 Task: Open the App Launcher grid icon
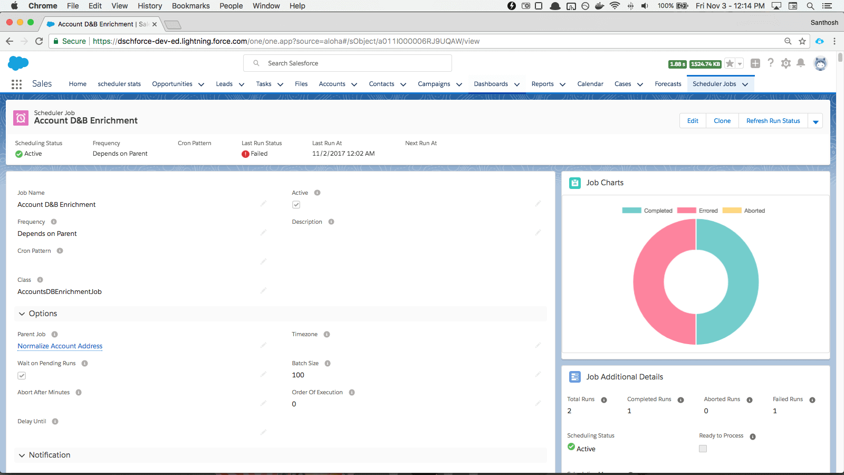pyautogui.click(x=16, y=84)
